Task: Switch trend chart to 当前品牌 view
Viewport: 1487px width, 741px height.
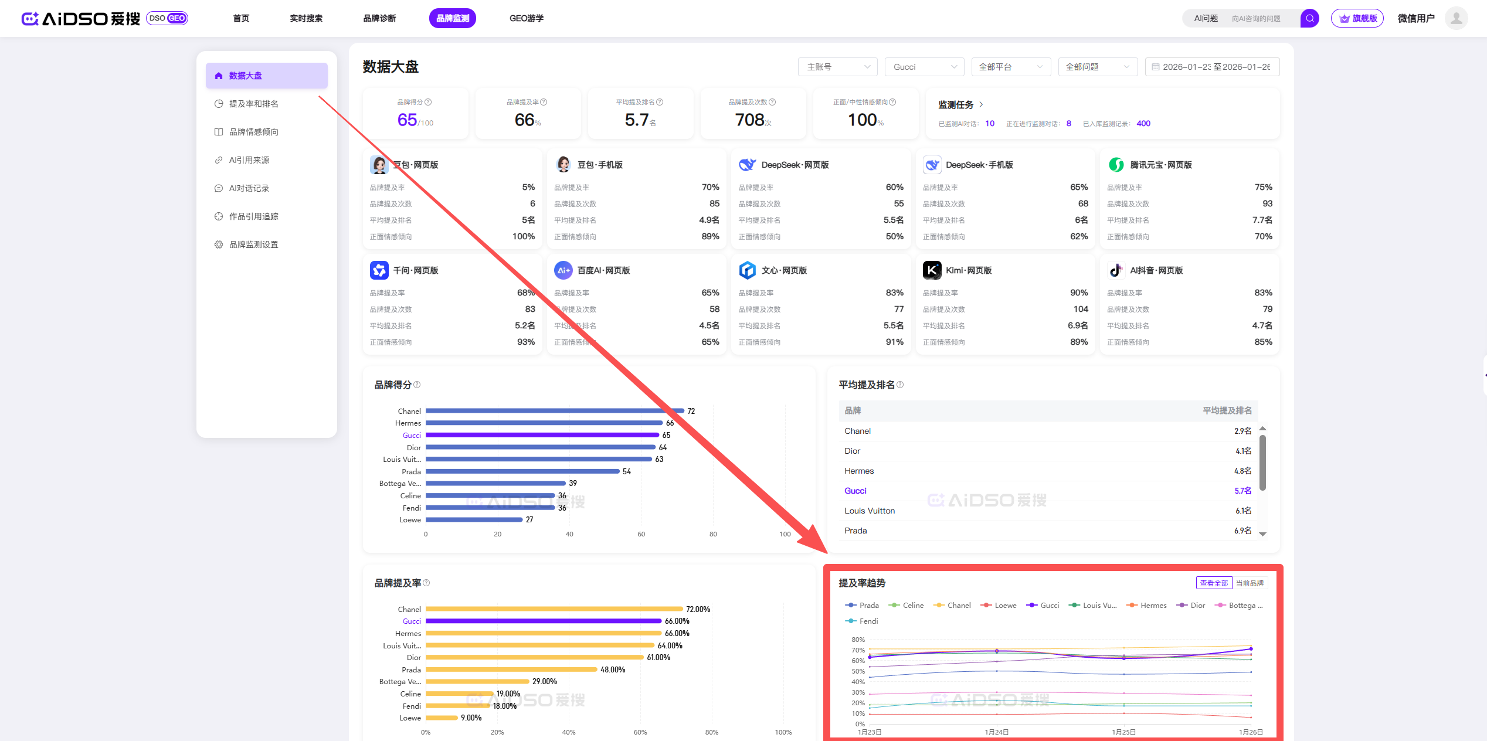Action: (1250, 583)
